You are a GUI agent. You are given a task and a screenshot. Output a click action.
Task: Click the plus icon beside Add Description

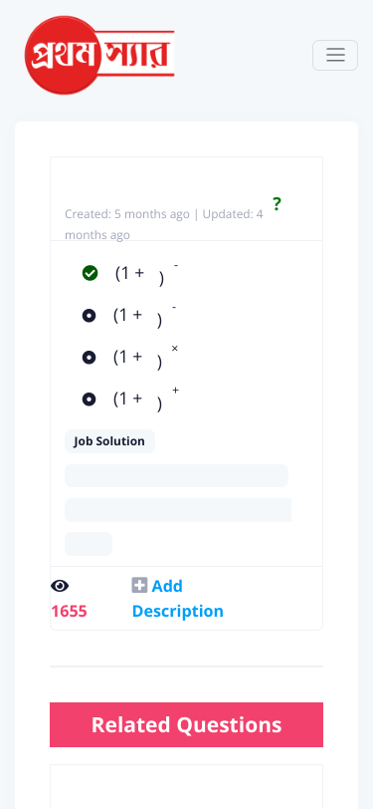pyautogui.click(x=139, y=585)
